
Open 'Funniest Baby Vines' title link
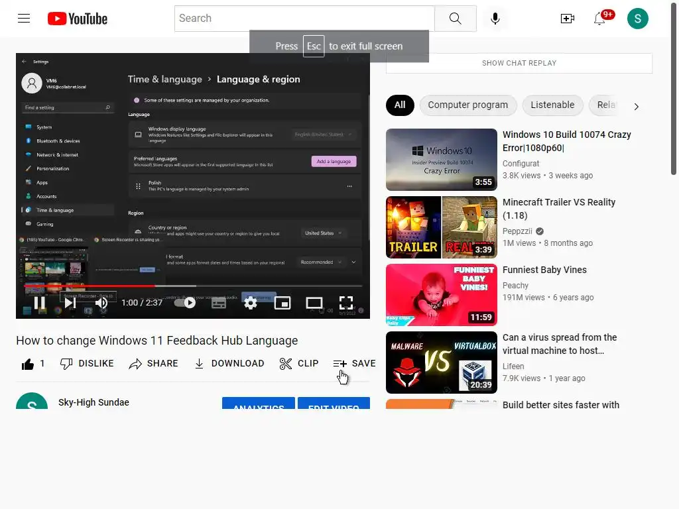tap(545, 270)
